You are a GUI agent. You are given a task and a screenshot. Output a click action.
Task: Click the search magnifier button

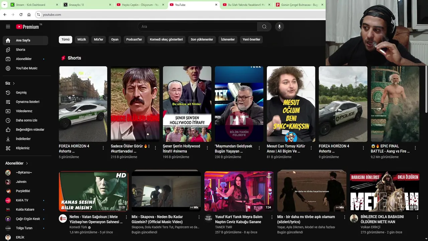(x=264, y=27)
